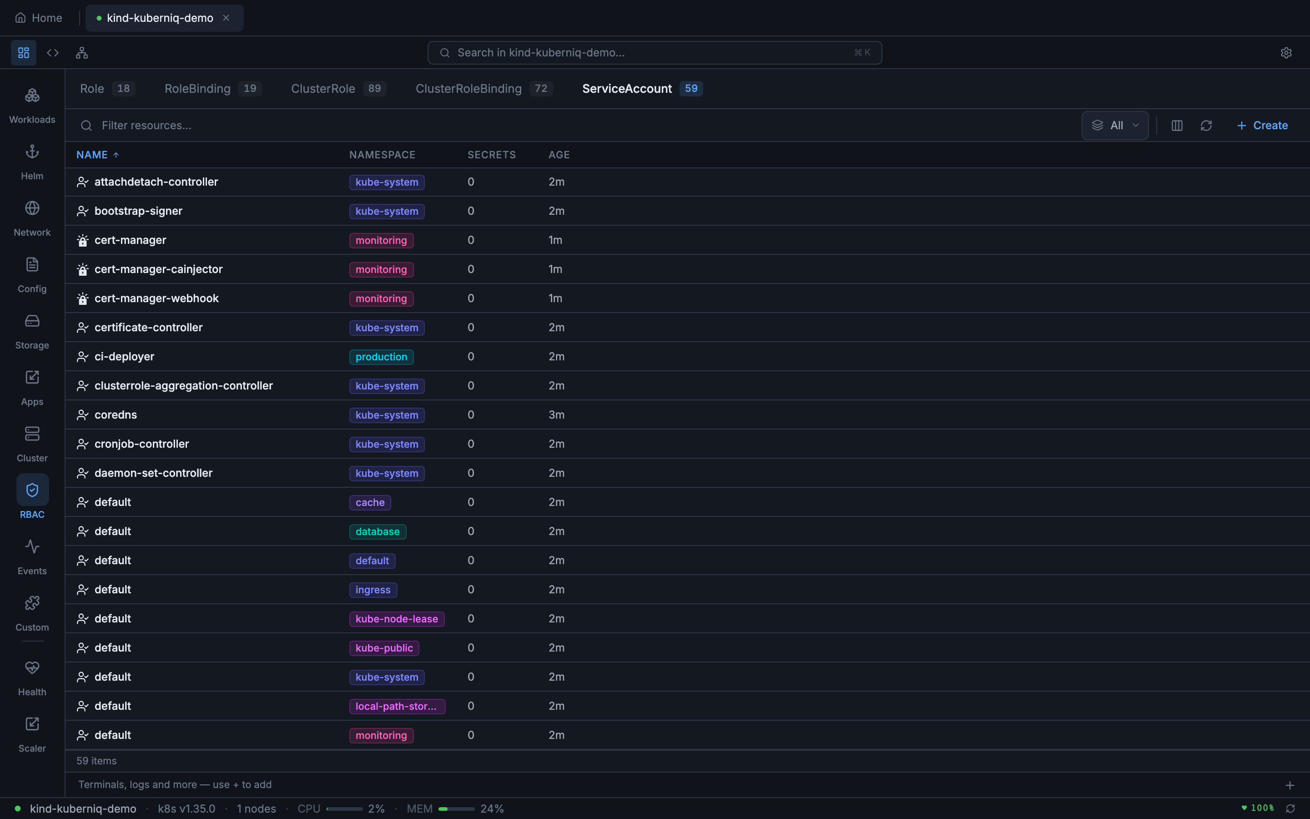Toggle the dashboard grid view icon
Viewport: 1310px width, 819px height.
[x=23, y=52]
